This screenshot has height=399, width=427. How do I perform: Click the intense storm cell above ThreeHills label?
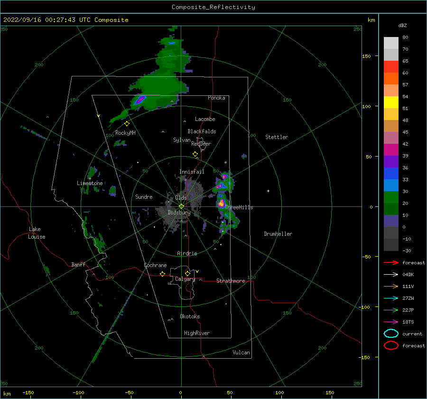pos(222,203)
